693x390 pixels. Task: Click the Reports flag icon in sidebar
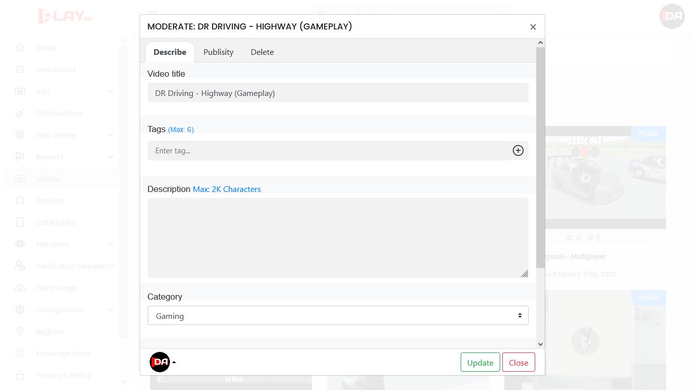[20, 157]
